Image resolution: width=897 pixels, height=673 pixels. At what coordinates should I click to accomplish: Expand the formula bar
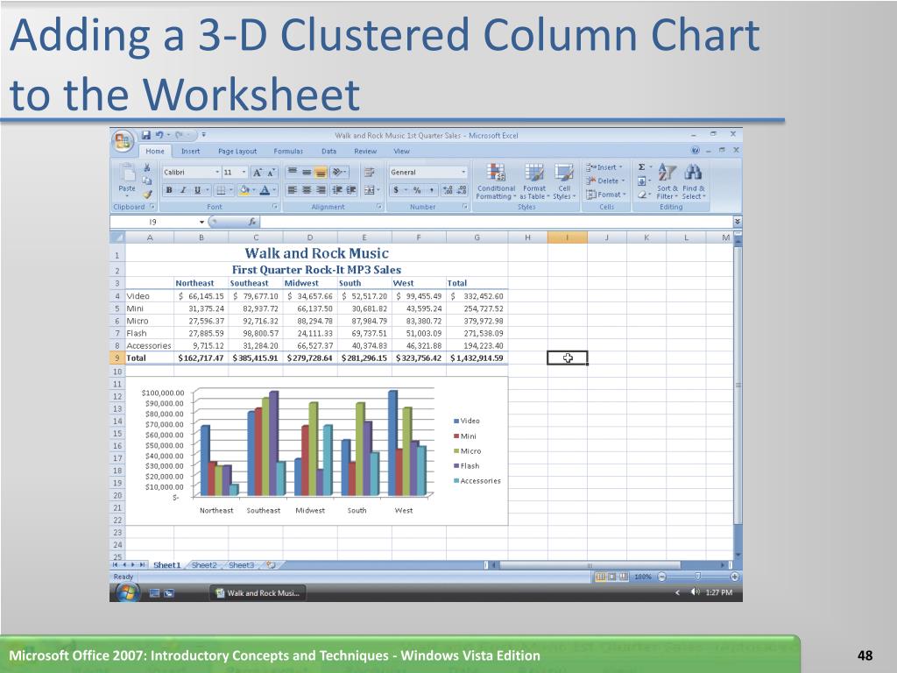(x=738, y=222)
